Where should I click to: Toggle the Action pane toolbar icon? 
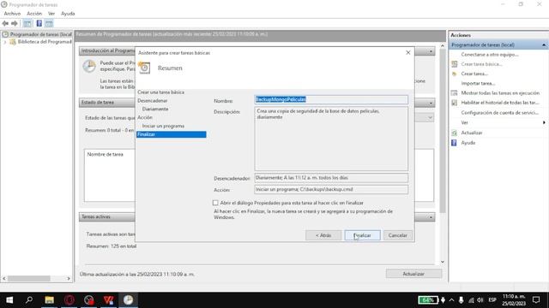tap(49, 23)
